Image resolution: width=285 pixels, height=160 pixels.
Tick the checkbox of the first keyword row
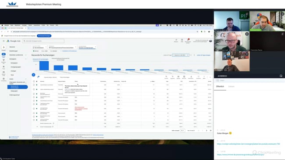pos(34,85)
